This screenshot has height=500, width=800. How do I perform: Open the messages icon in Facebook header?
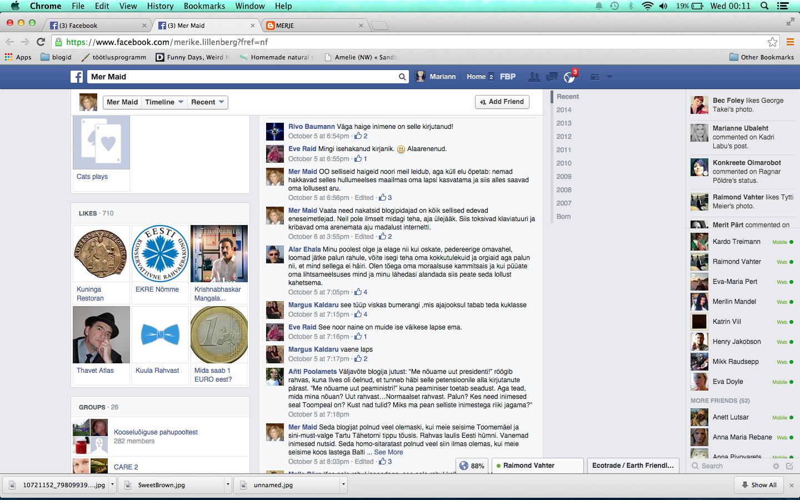tap(552, 77)
